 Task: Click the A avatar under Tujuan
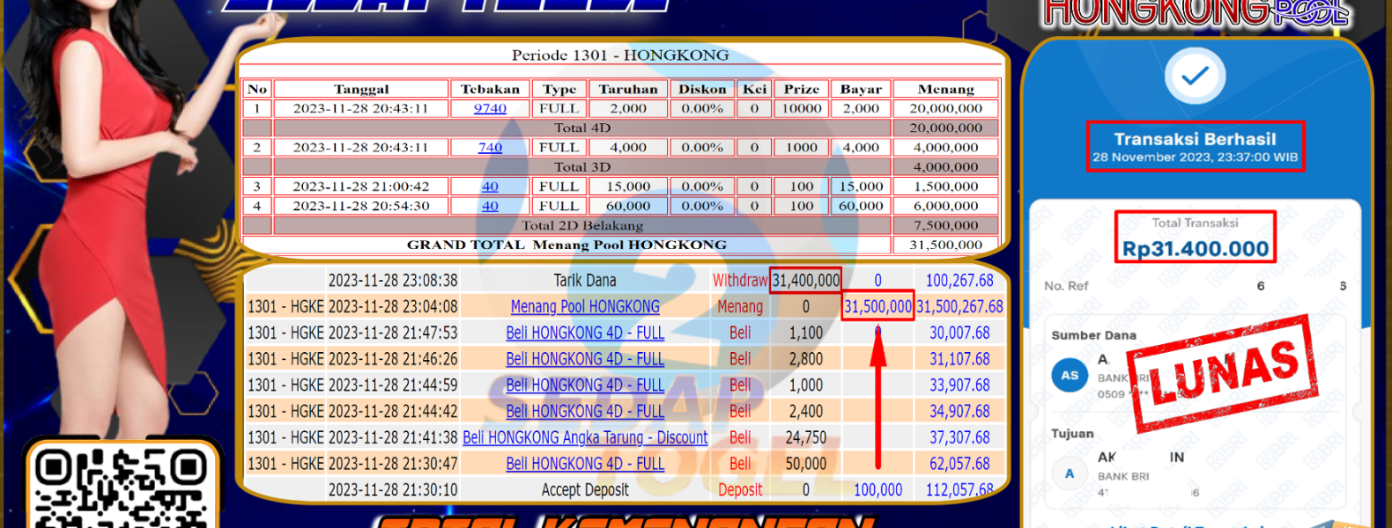(1070, 473)
